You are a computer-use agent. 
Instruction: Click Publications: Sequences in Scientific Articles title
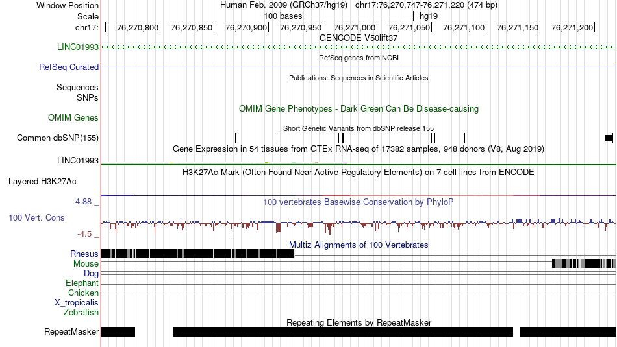pos(359,78)
